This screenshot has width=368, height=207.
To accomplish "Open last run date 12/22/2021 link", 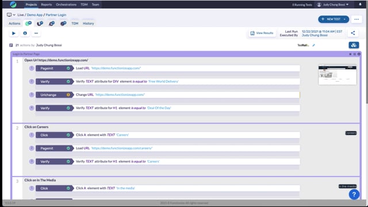I will [322, 32].
